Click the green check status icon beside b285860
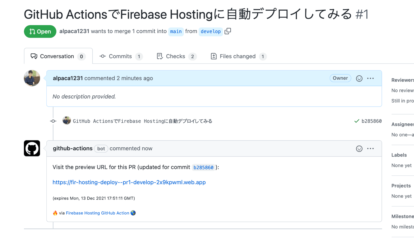 [x=357, y=121]
